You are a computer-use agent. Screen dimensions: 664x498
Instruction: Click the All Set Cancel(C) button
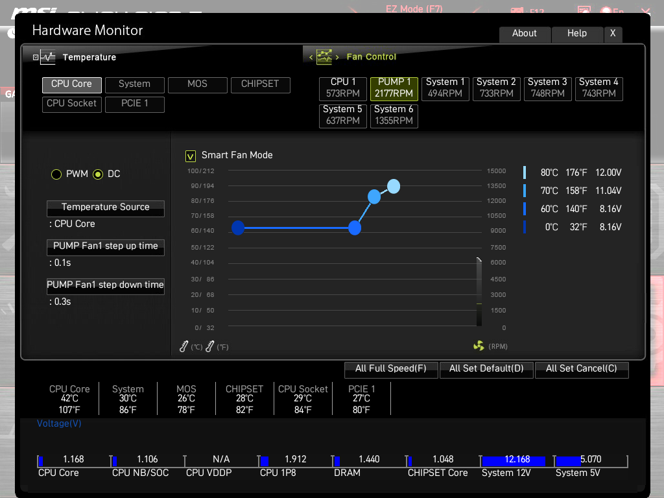(582, 369)
